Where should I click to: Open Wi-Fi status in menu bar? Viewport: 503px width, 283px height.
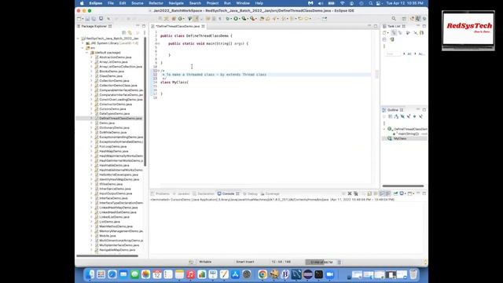(343, 3)
